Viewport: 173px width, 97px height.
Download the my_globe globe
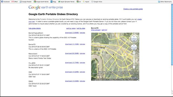coord(72,63)
